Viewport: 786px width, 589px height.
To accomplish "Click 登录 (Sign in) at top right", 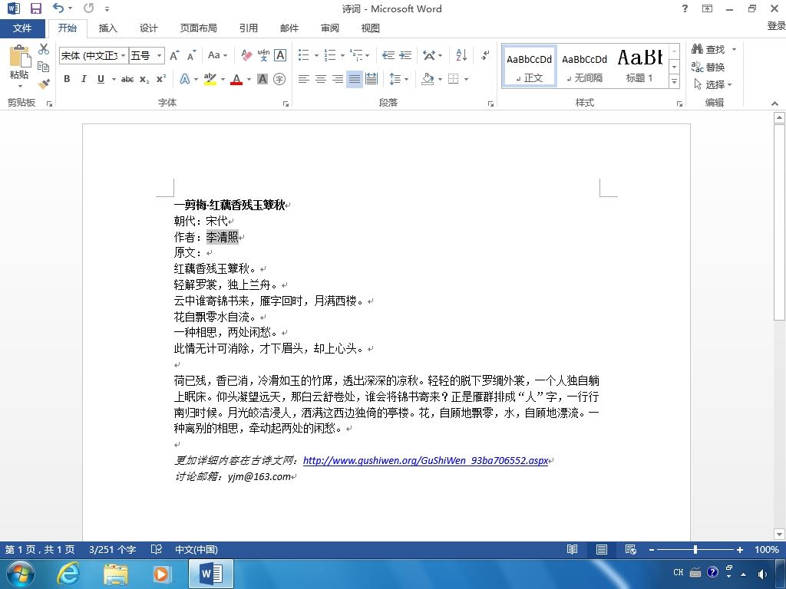I will tap(776, 25).
